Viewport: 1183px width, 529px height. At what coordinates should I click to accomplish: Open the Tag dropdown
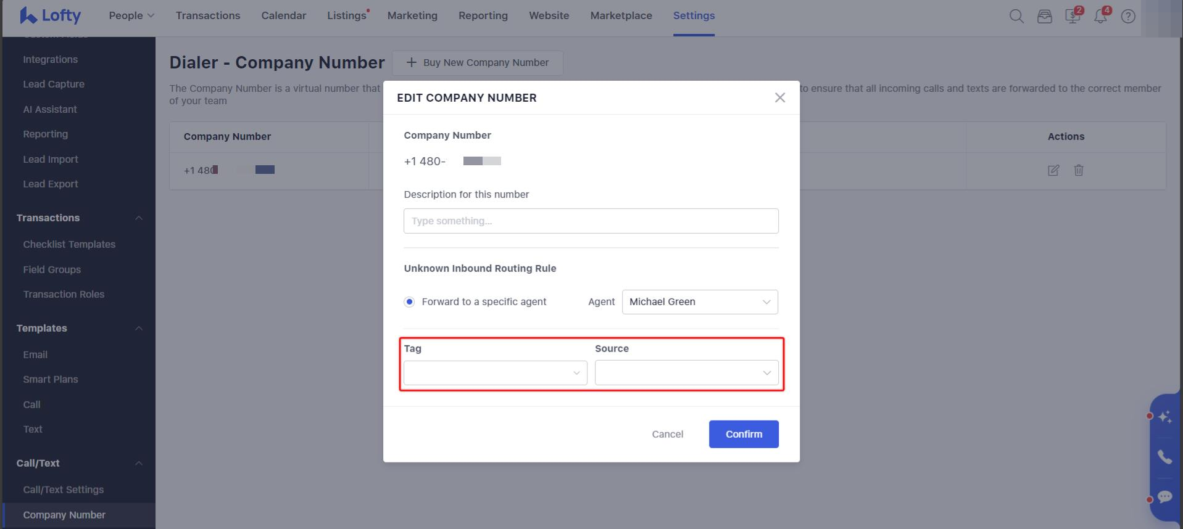click(x=495, y=373)
